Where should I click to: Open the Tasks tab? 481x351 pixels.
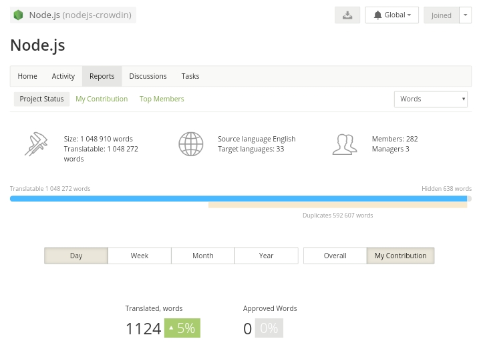tap(190, 76)
